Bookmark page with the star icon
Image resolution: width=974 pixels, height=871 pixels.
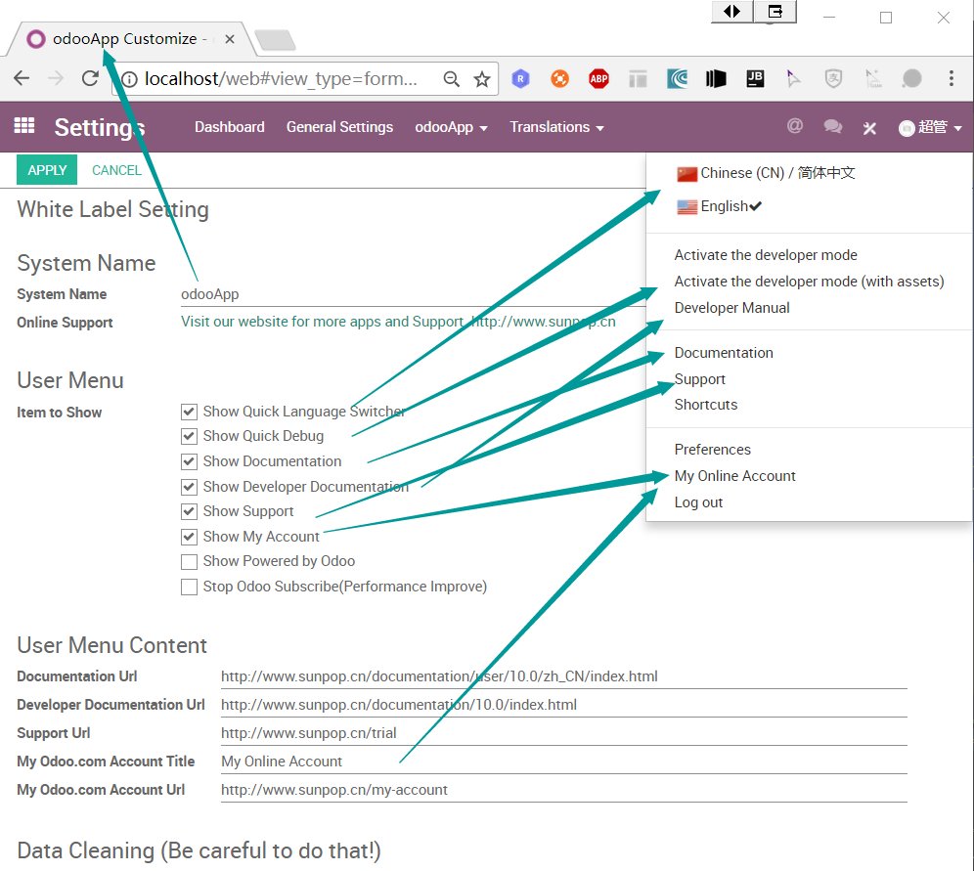point(481,79)
